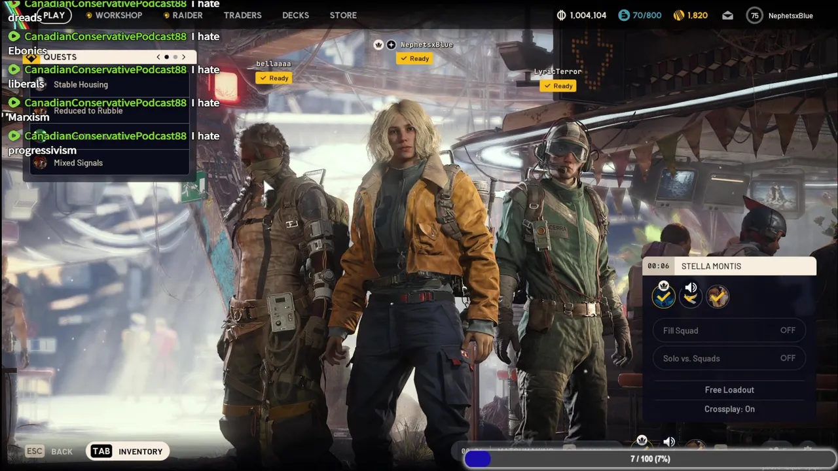Click the Free Loadout option
This screenshot has width=838, height=471.
point(729,390)
